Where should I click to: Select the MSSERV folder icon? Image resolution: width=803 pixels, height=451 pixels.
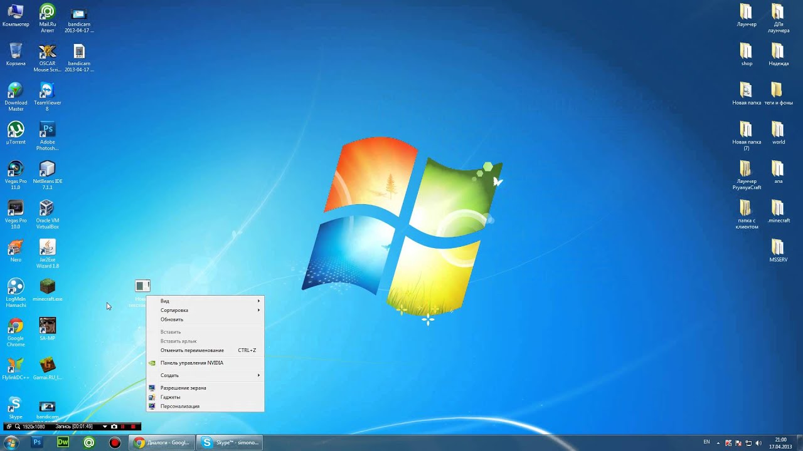coord(778,251)
